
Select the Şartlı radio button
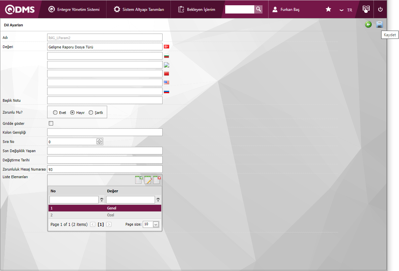[91, 113]
